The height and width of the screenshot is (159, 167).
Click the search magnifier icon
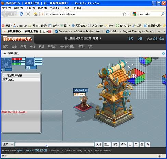[163, 14]
